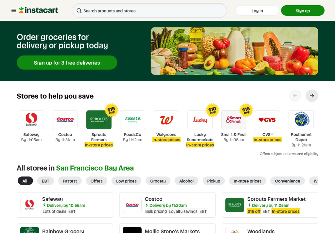This screenshot has width=335, height=233.
Task: Click the Restaurant Depot logo
Action: click(301, 120)
